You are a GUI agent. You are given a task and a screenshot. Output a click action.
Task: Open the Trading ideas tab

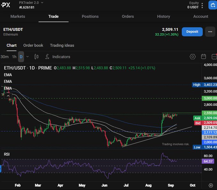62,46
